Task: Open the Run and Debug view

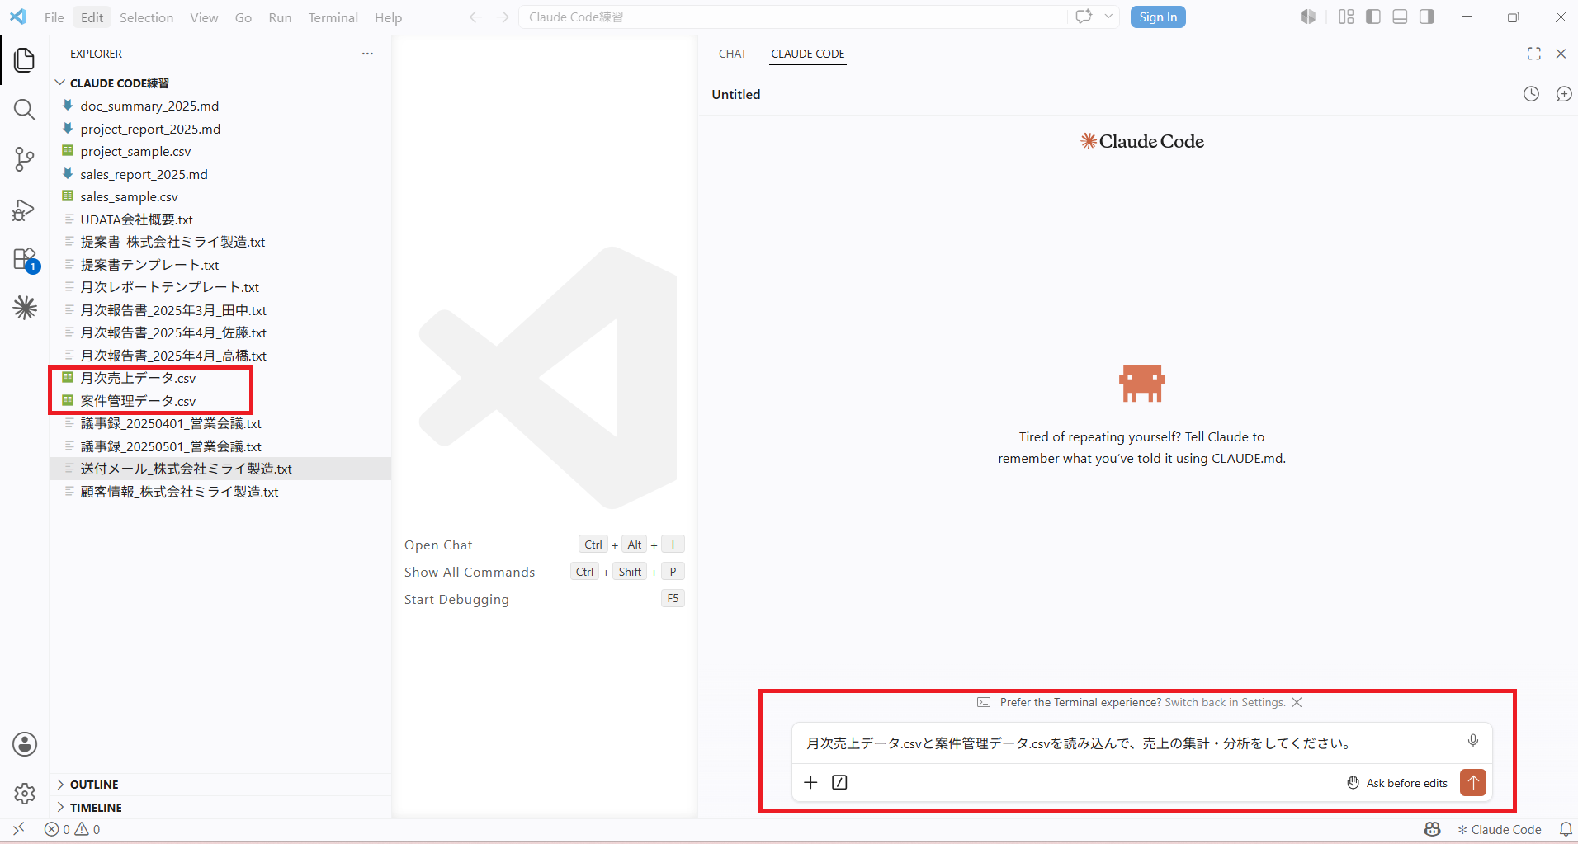Action: tap(25, 210)
